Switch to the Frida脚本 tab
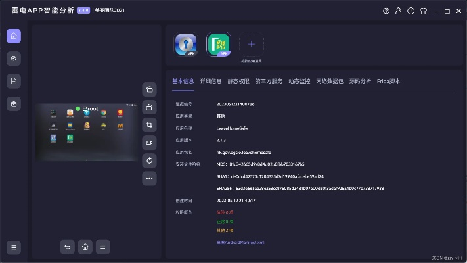467x263 pixels. pyautogui.click(x=388, y=81)
